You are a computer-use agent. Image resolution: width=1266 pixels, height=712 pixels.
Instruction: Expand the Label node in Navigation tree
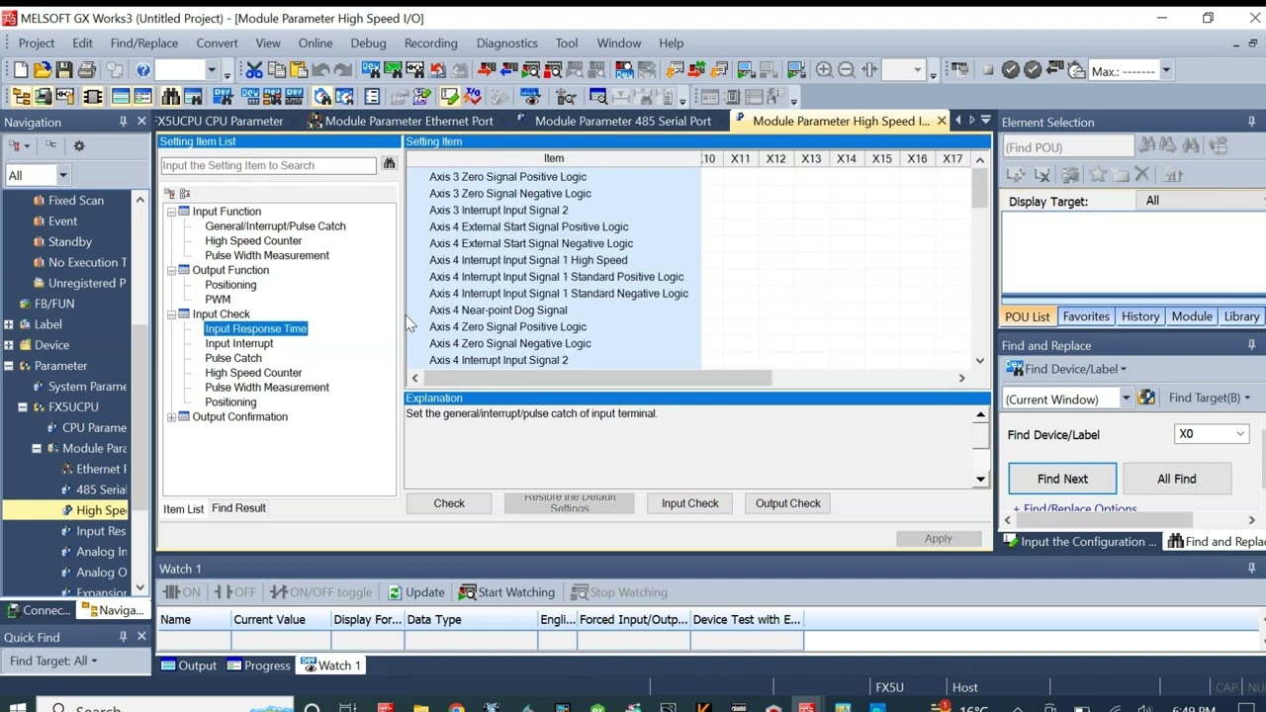pos(9,324)
